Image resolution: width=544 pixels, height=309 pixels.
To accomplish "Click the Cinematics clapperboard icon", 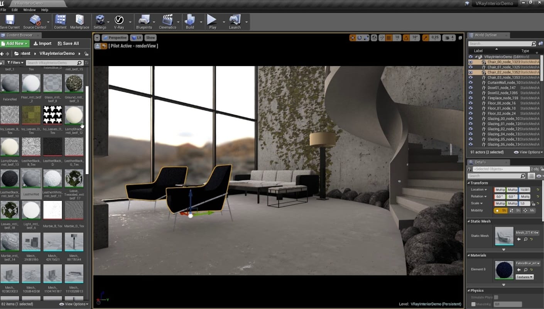I will (167, 20).
